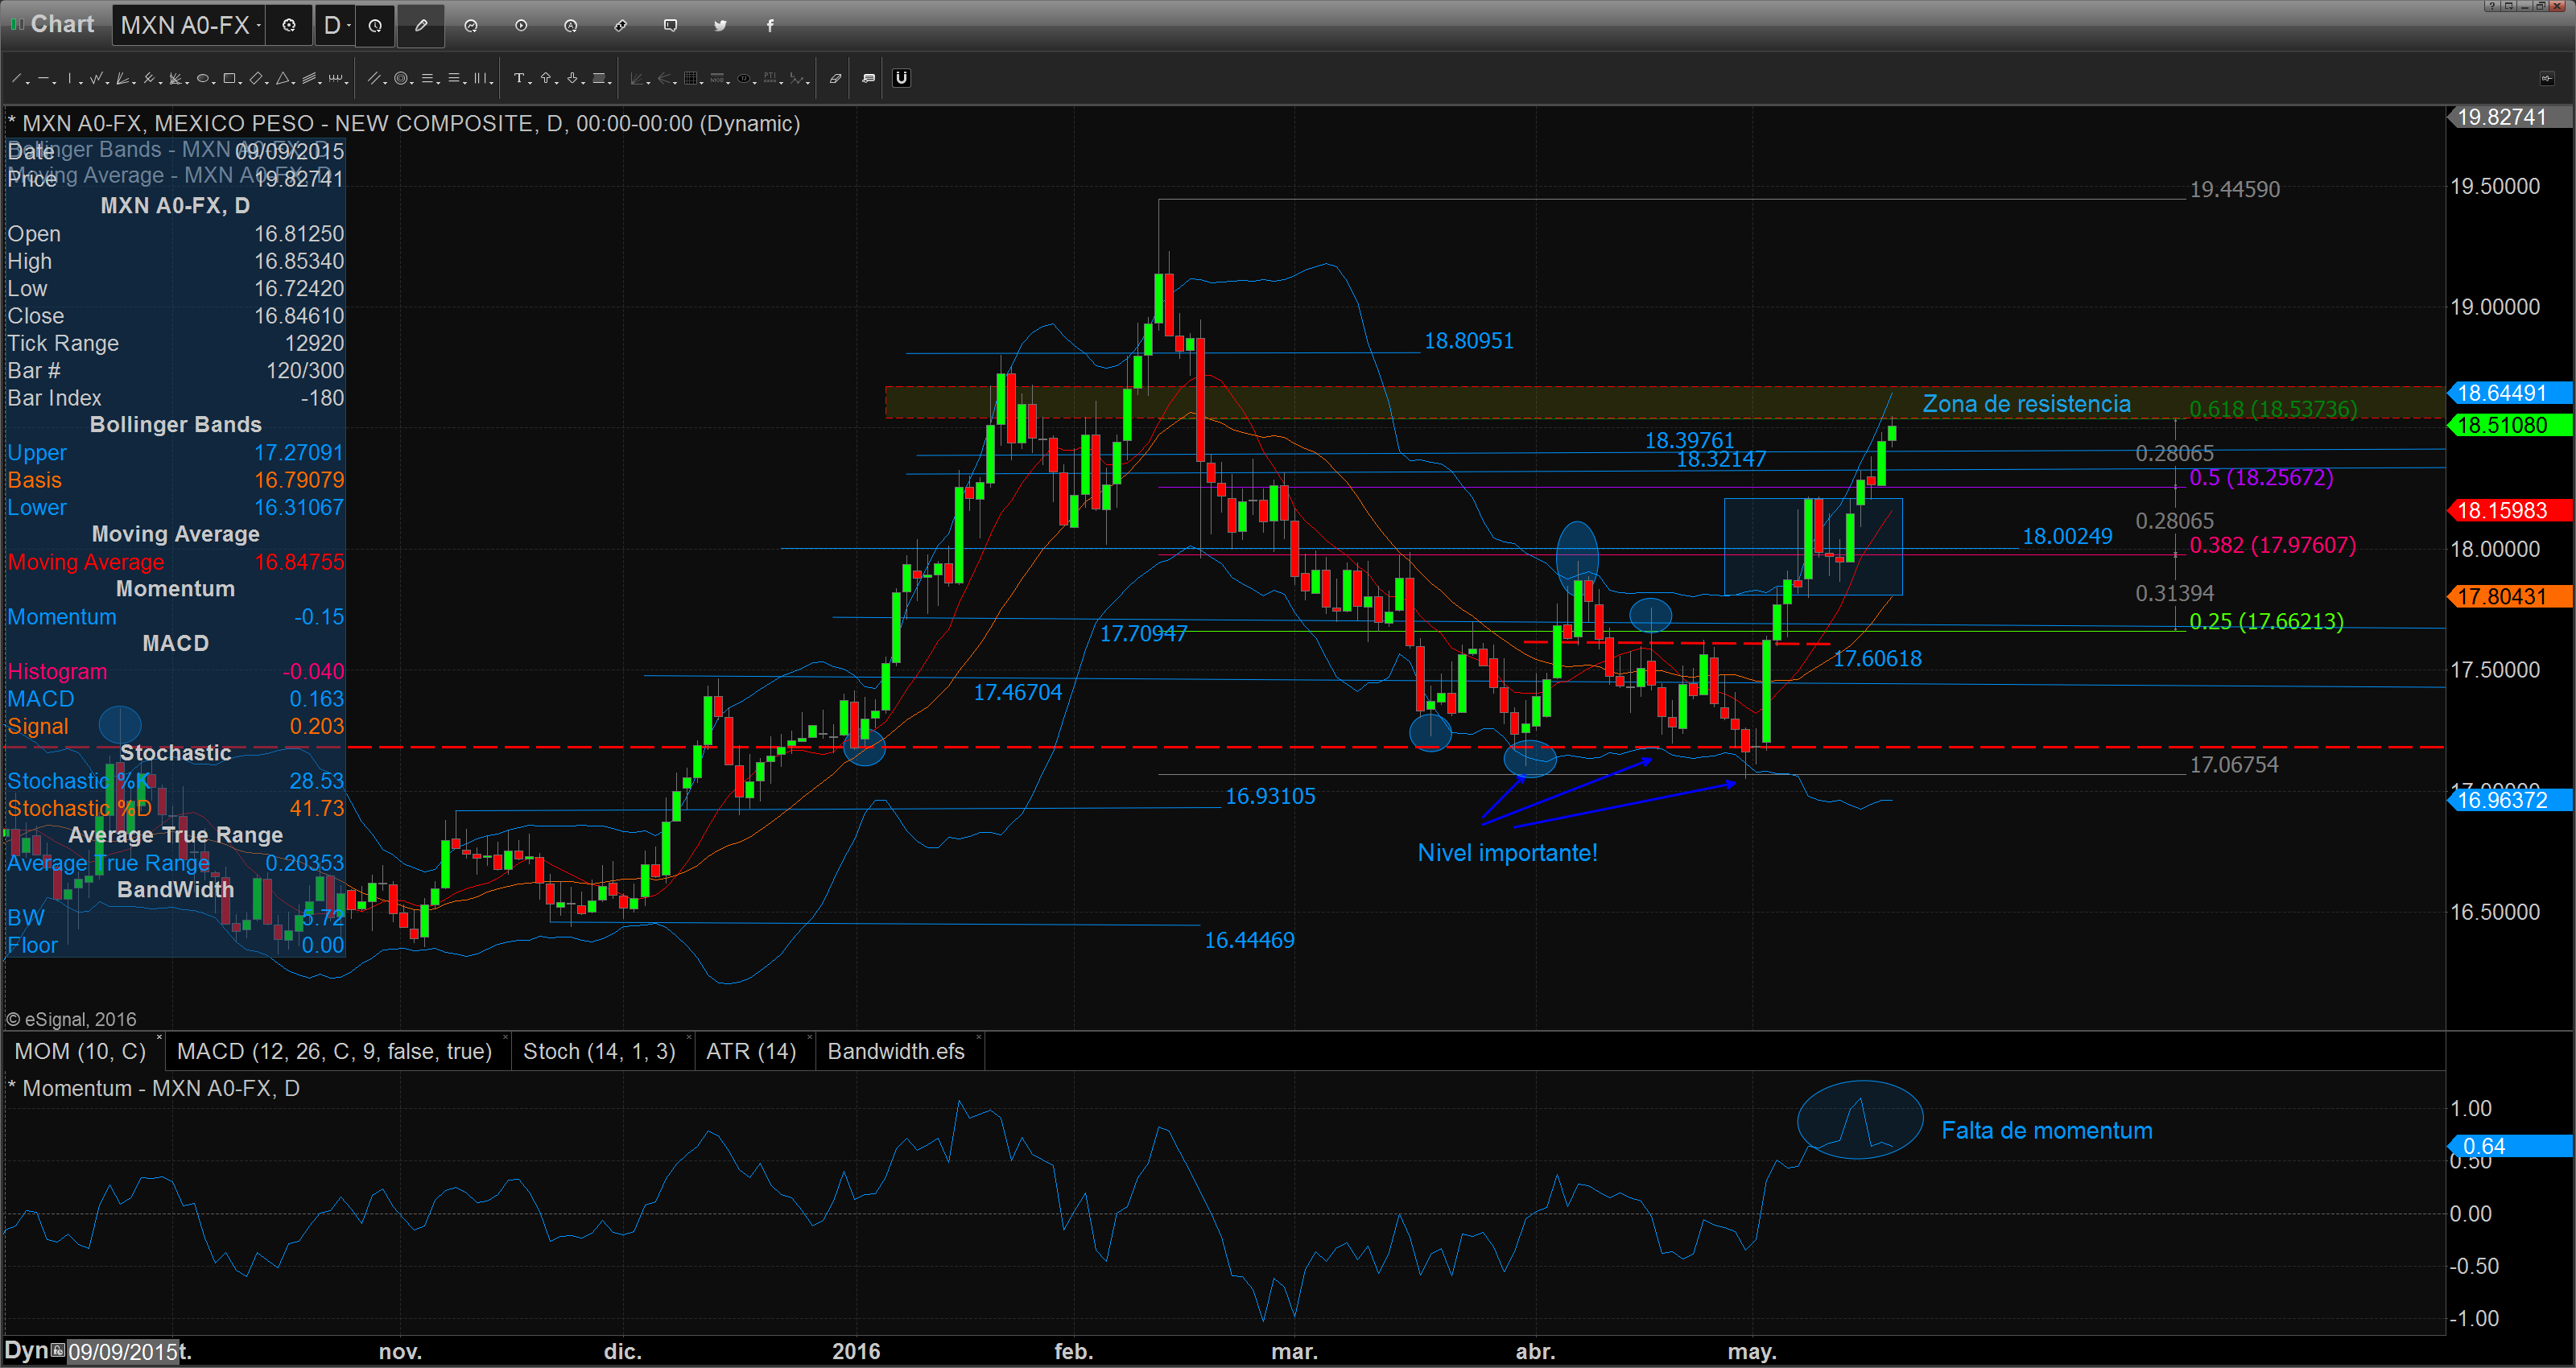Expand the parallelogram shape tool dropdown

267,82
